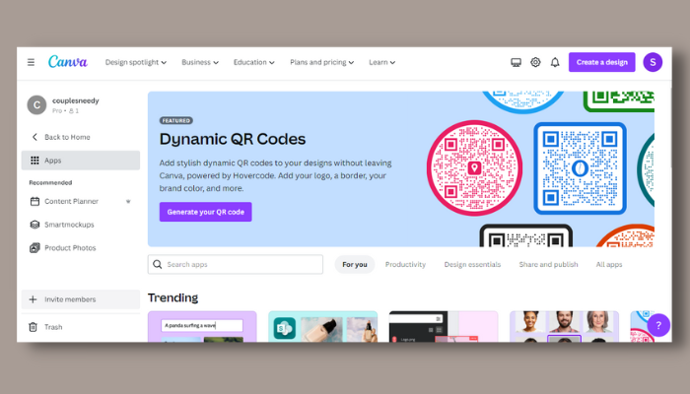Click Generate your QR code button

(x=205, y=212)
